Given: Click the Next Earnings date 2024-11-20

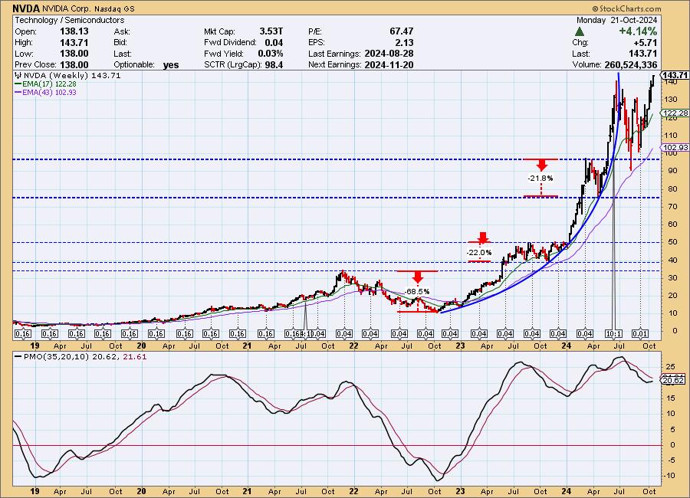Looking at the screenshot, I should pos(389,64).
